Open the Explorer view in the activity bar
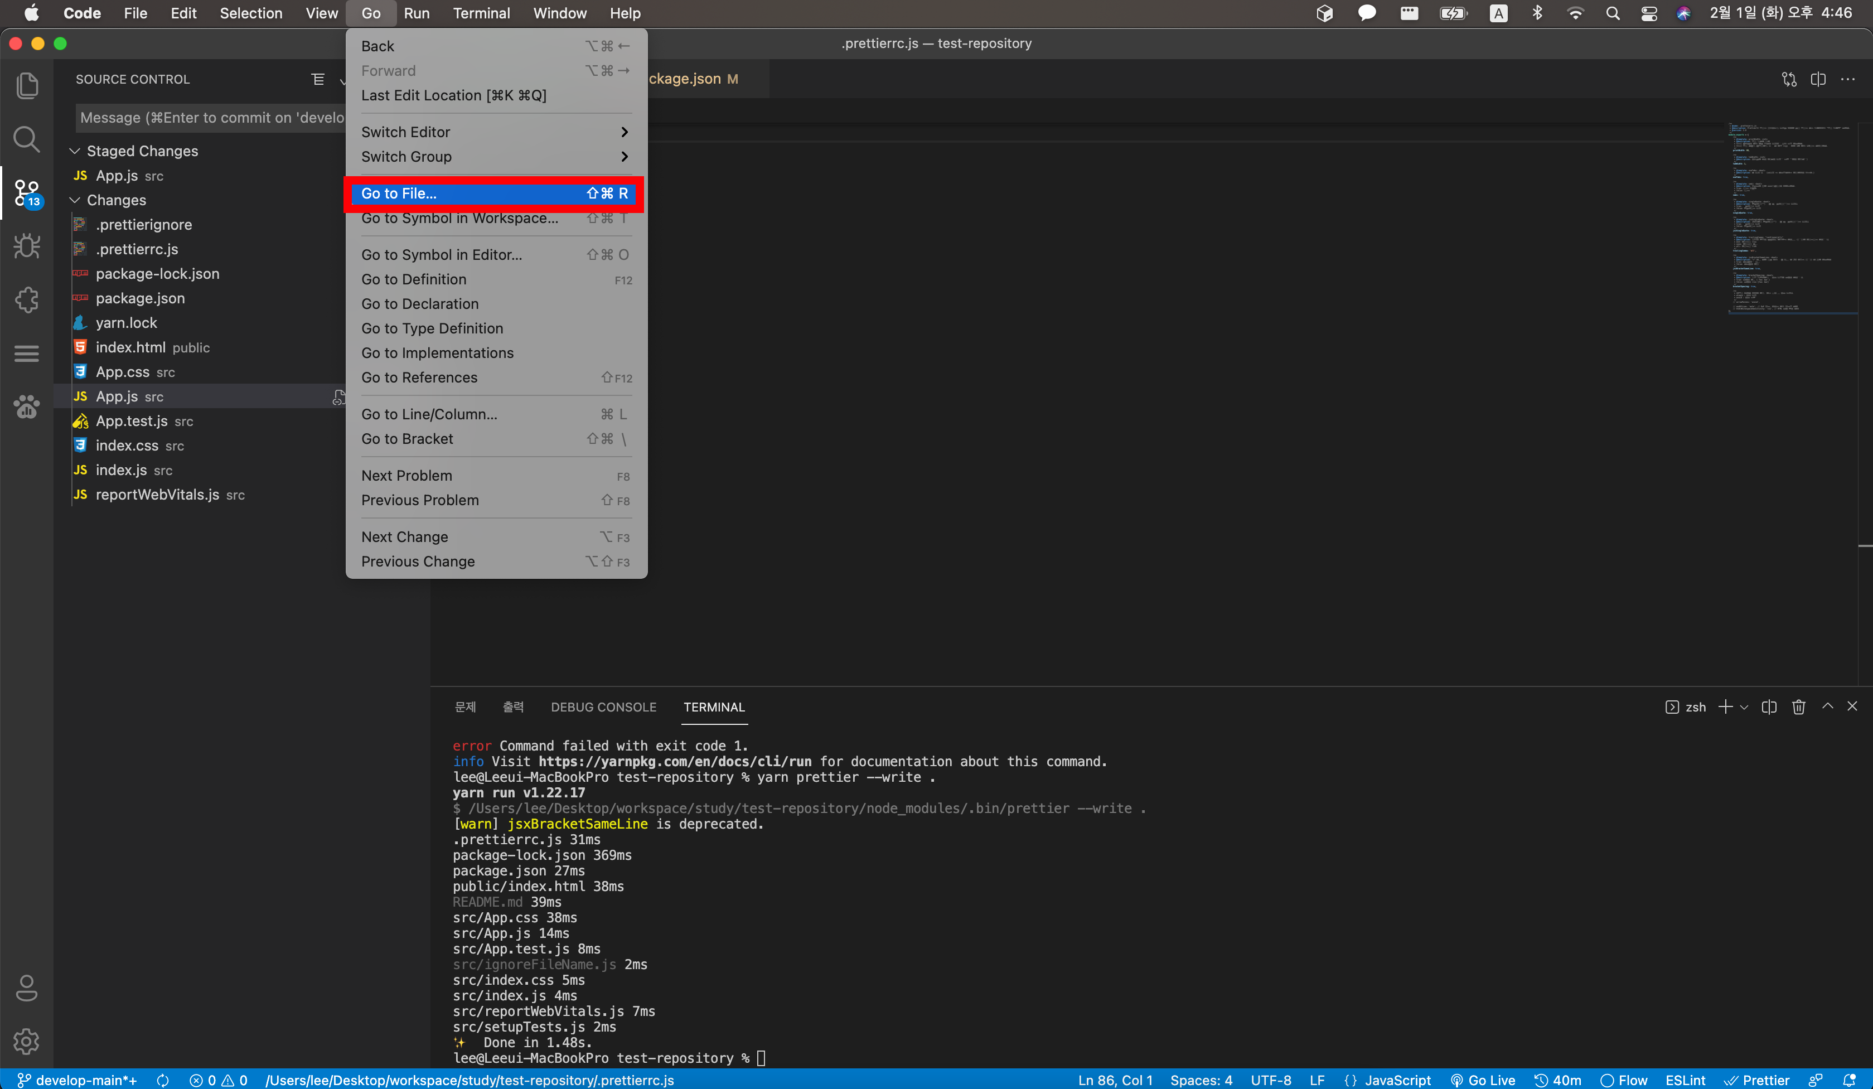This screenshot has height=1089, width=1873. point(27,85)
